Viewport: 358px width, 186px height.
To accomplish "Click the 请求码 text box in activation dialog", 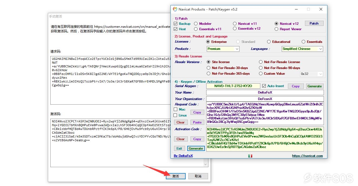I will (x=110, y=80).
